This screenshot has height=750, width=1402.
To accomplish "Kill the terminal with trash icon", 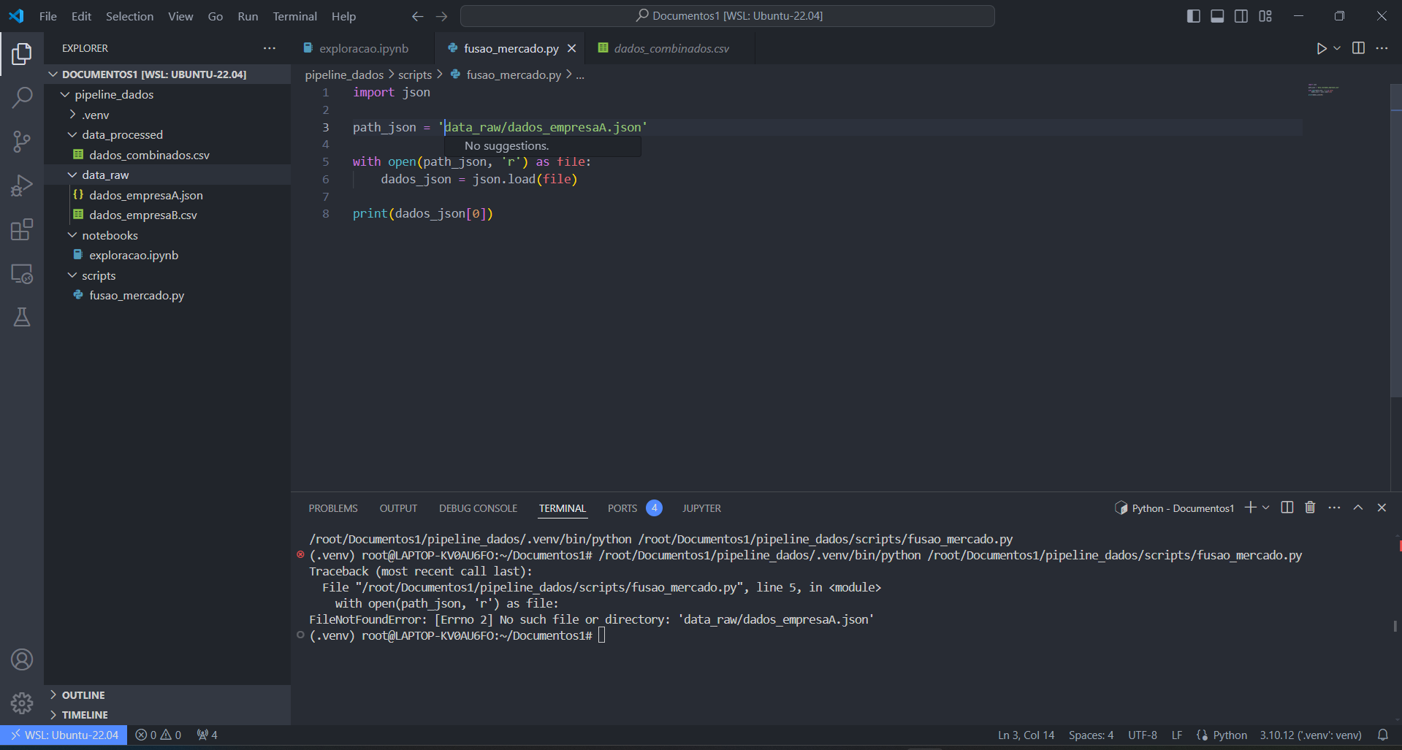I will click(1310, 508).
